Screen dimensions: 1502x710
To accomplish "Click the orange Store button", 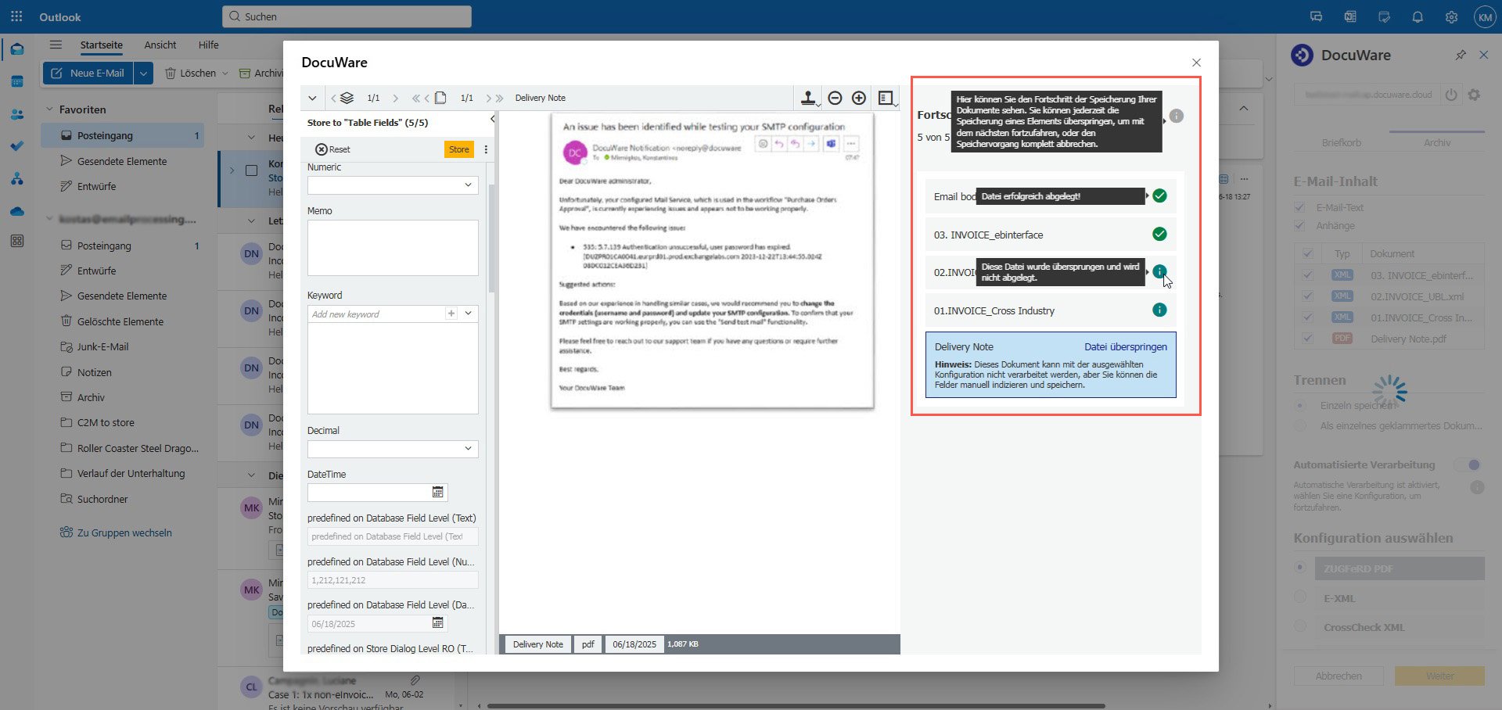I will pos(458,149).
